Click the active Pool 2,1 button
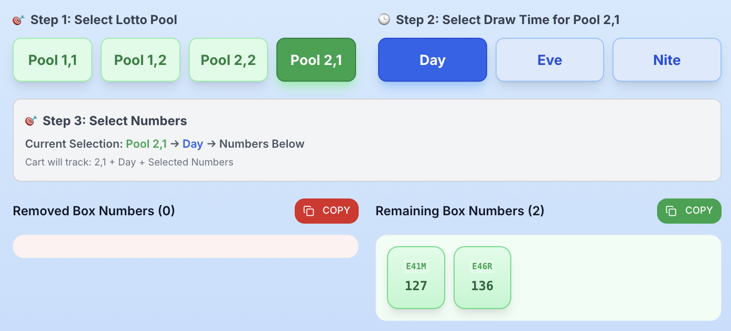The width and height of the screenshot is (731, 331). click(316, 60)
